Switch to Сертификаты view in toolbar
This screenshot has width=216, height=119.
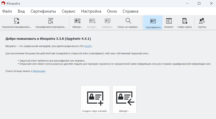coord(153,23)
